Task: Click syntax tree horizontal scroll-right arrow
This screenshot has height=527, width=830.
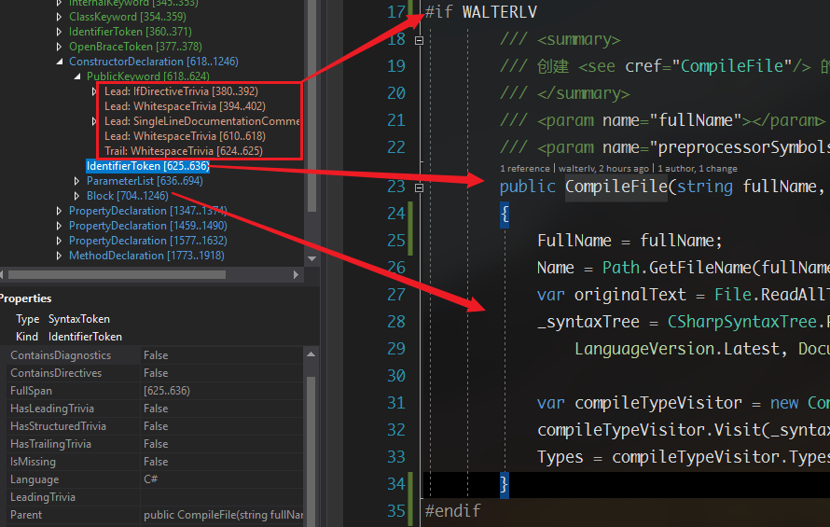Action: click(296, 274)
